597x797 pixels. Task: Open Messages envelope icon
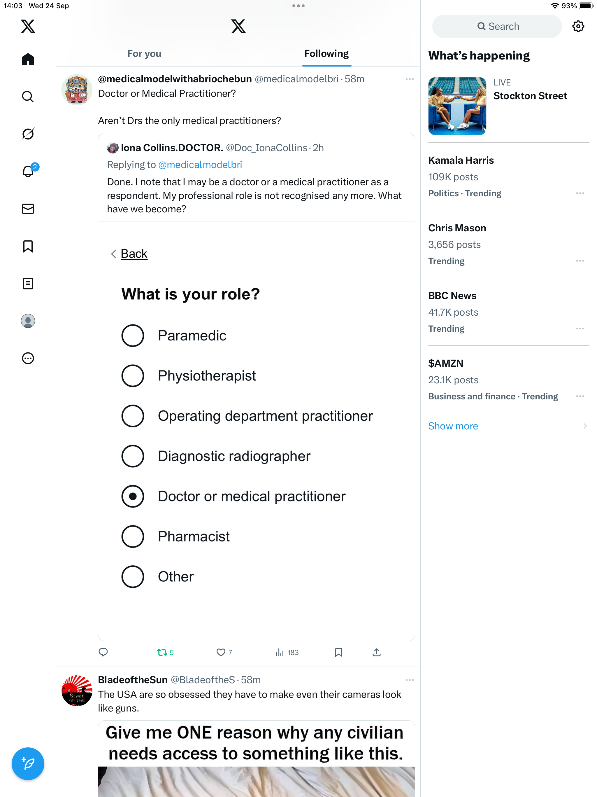point(28,209)
